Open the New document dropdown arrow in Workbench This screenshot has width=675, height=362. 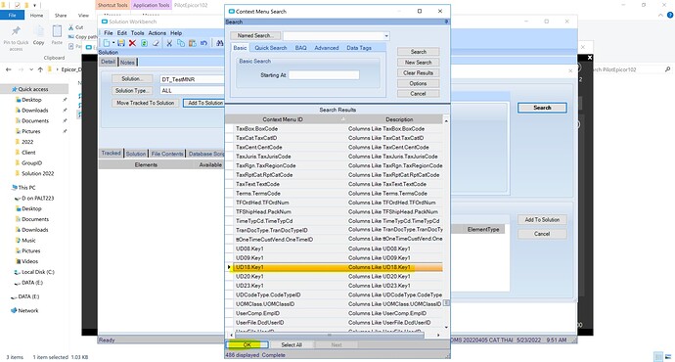(113, 43)
